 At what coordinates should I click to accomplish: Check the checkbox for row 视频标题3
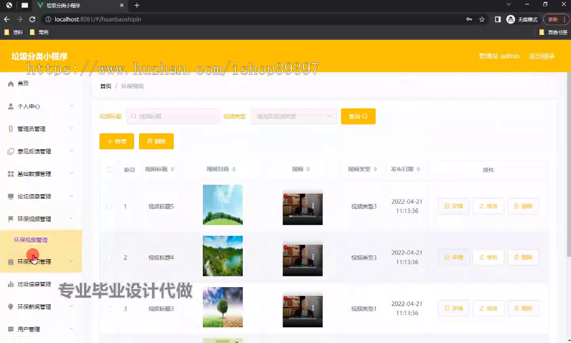tap(109, 309)
